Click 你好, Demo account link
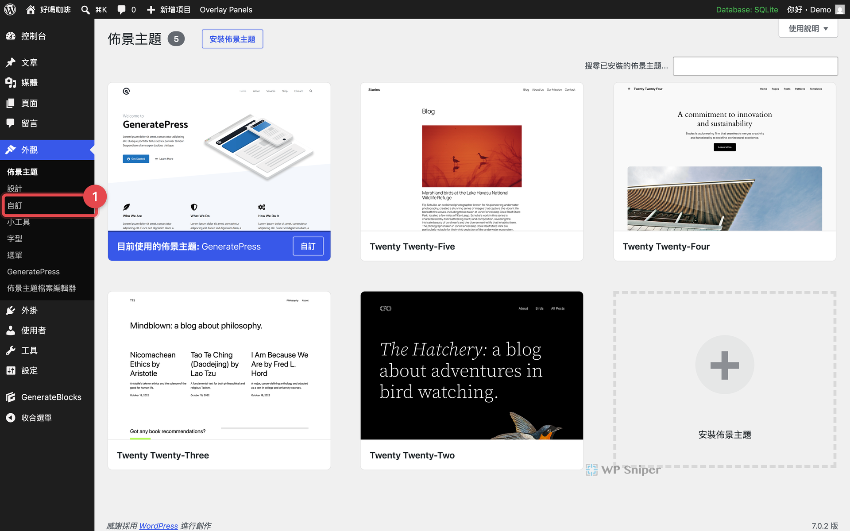Viewport: 850px width, 531px height. (x=809, y=10)
